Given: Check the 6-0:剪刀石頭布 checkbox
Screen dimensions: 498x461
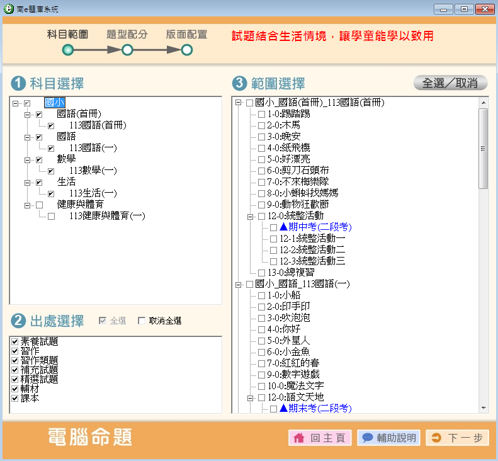Looking at the screenshot, I should (262, 171).
